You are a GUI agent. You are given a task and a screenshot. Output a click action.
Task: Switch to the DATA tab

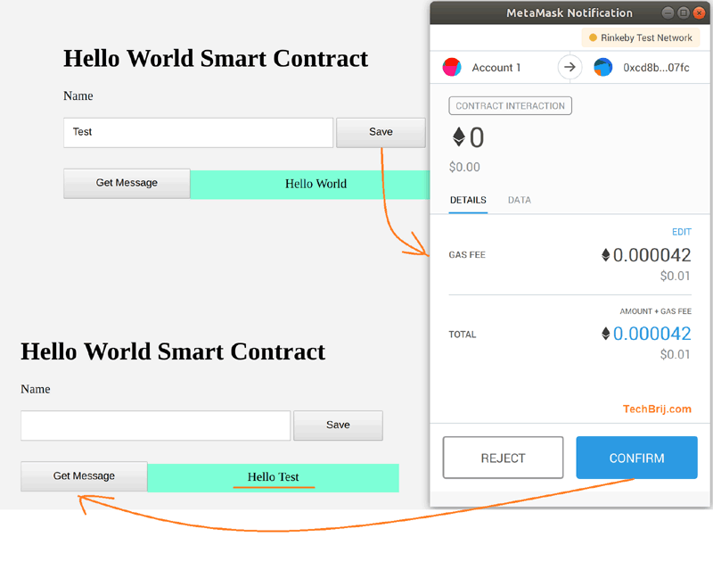tap(519, 200)
